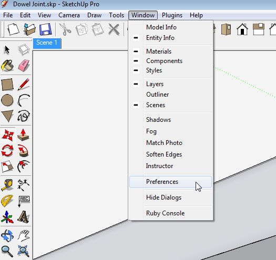The image size is (276, 260).
Task: Toggle Components dialog in menu
Action: [171, 61]
